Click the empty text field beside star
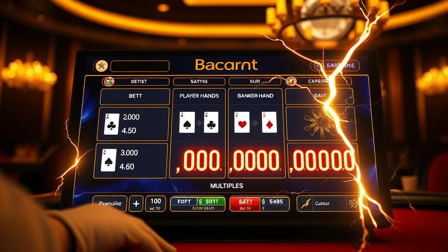Viewport: 448px width, 252px height. coord(140,66)
